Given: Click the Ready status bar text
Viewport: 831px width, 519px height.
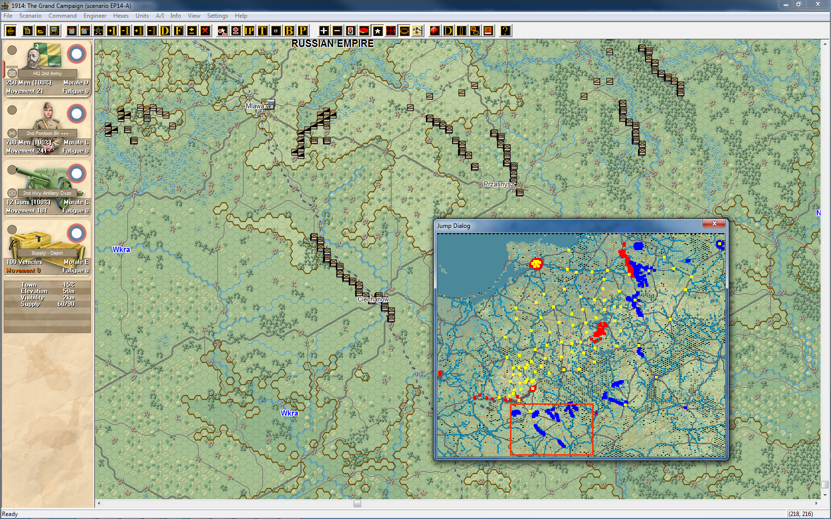Looking at the screenshot, I should click(x=10, y=514).
